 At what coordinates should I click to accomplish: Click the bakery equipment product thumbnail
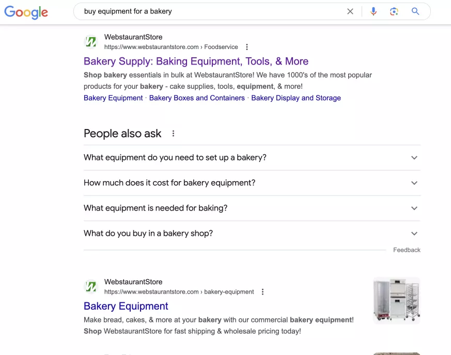coord(397,300)
